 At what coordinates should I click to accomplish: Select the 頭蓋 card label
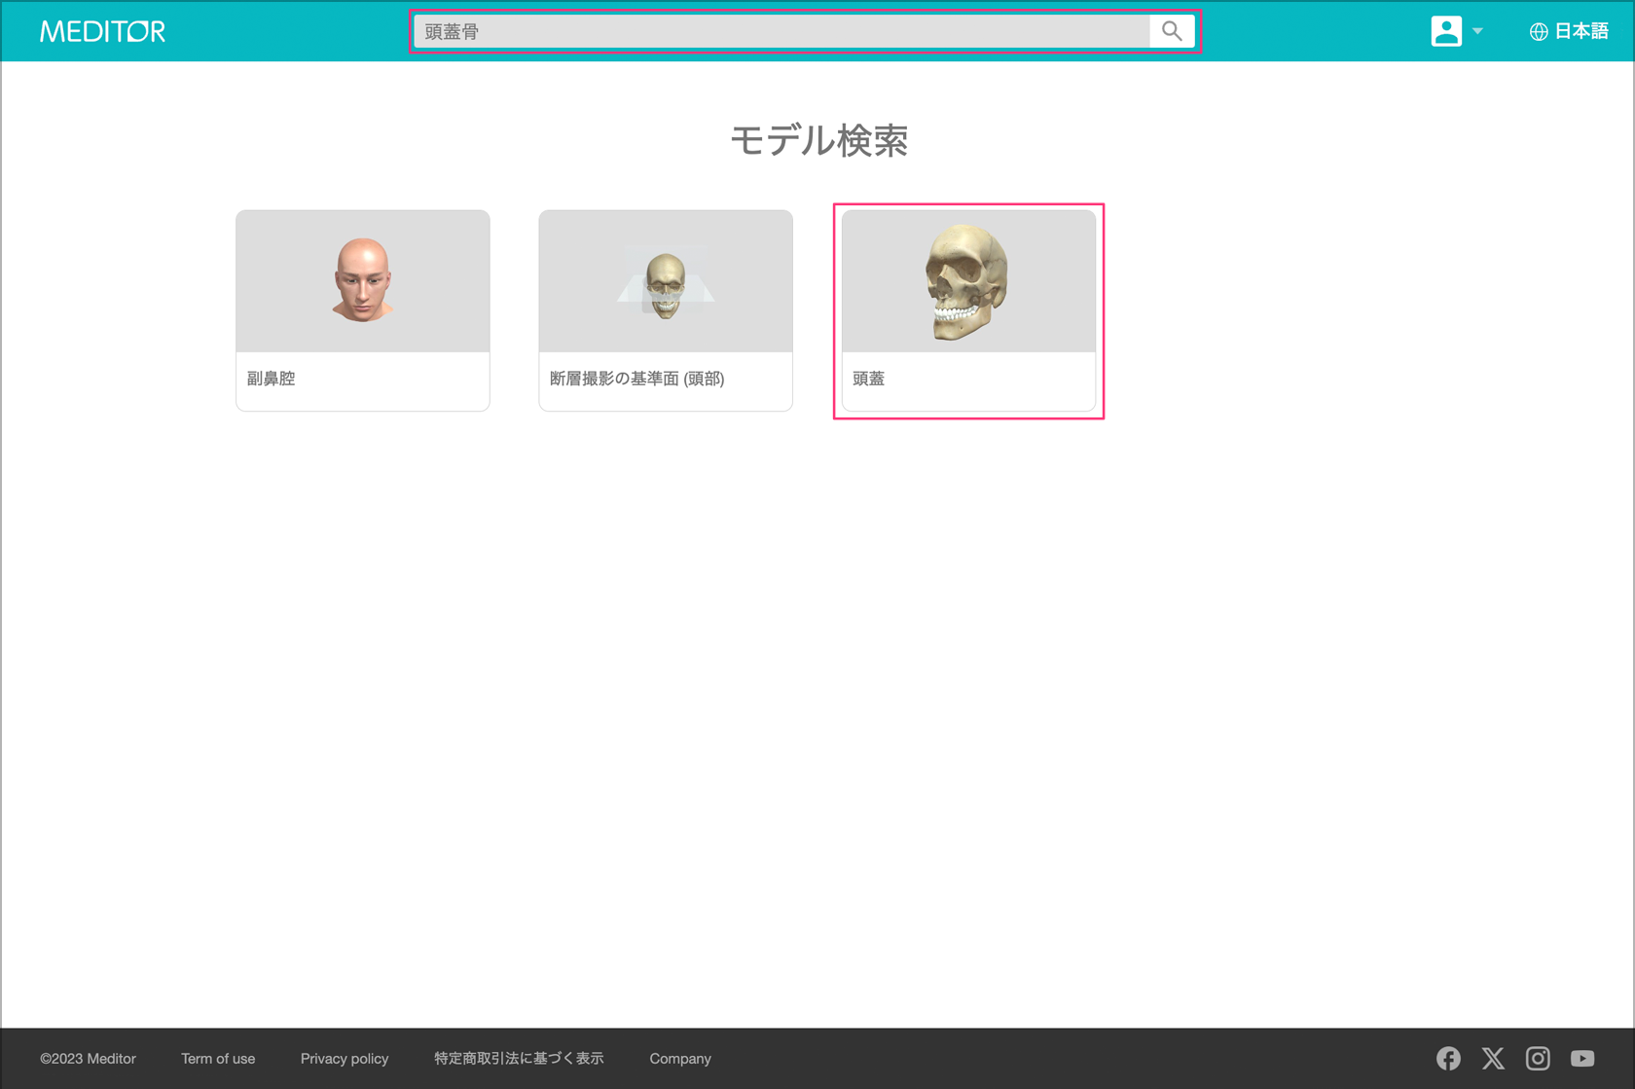click(x=868, y=379)
